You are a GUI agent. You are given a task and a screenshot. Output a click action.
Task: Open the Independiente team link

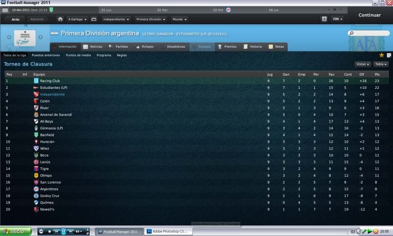pos(52,95)
